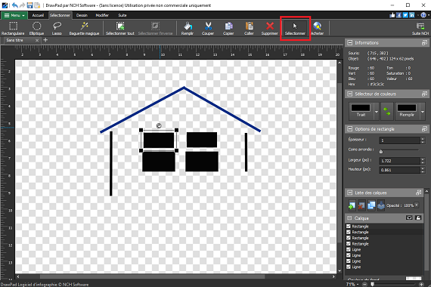The width and height of the screenshot is (431, 287).
Task: Collapse the Options de rectangle panel
Action: coord(349,129)
